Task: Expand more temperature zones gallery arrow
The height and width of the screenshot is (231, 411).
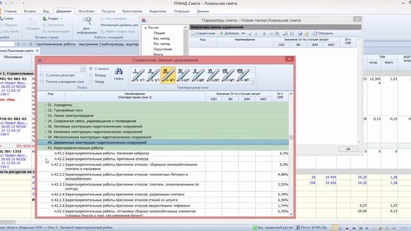Action: (252, 81)
